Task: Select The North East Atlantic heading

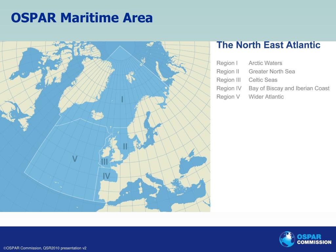Action: pyautogui.click(x=268, y=45)
